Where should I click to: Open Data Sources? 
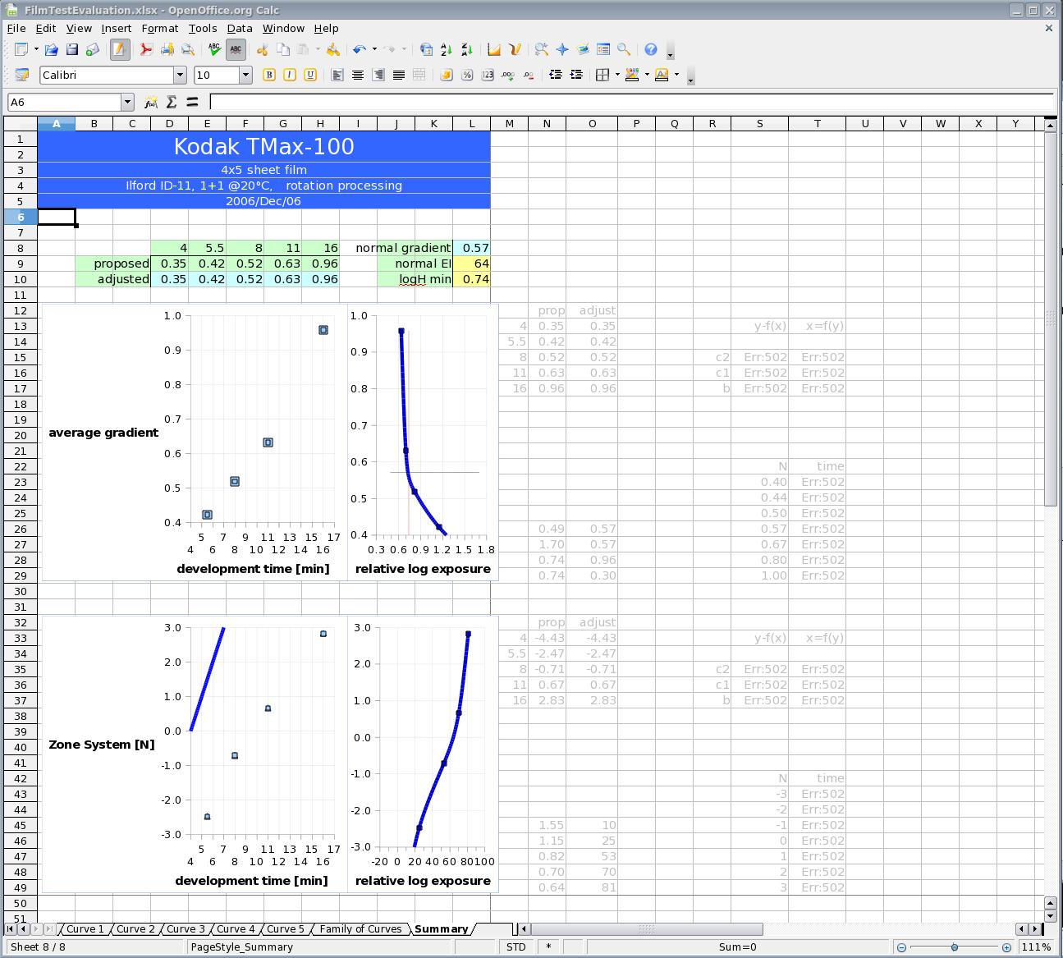click(603, 50)
